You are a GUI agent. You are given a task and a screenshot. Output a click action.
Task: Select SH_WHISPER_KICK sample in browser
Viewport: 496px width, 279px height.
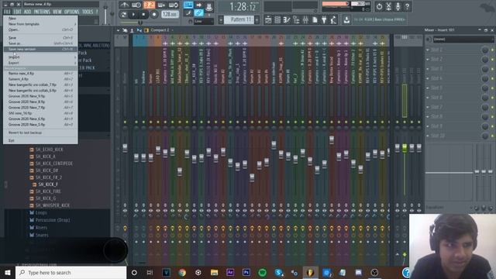click(53, 205)
